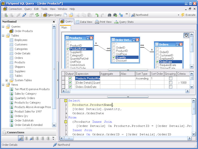Click the Order Products query icon in tree

tap(11, 31)
